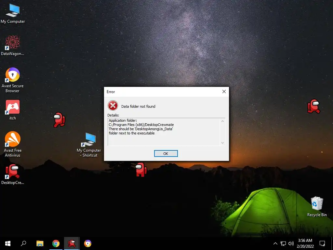The width and height of the screenshot is (333, 250).
Task: Click the red crewmate above the Recycle Bin
Action: (x=314, y=106)
